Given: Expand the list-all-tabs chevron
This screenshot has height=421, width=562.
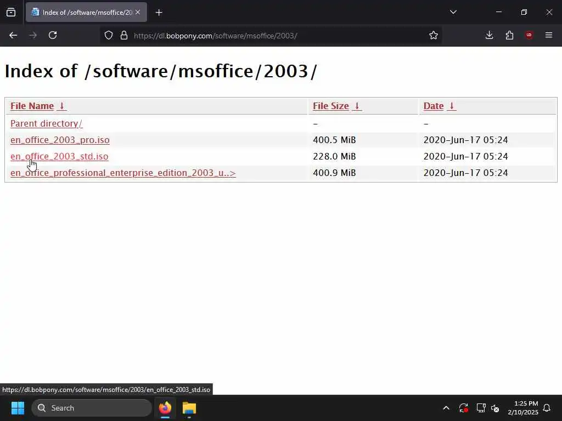Looking at the screenshot, I should (453, 12).
